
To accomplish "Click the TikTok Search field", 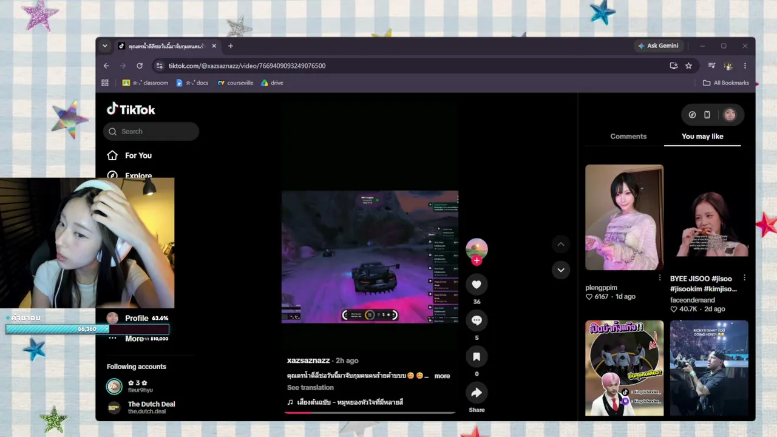I will click(151, 131).
